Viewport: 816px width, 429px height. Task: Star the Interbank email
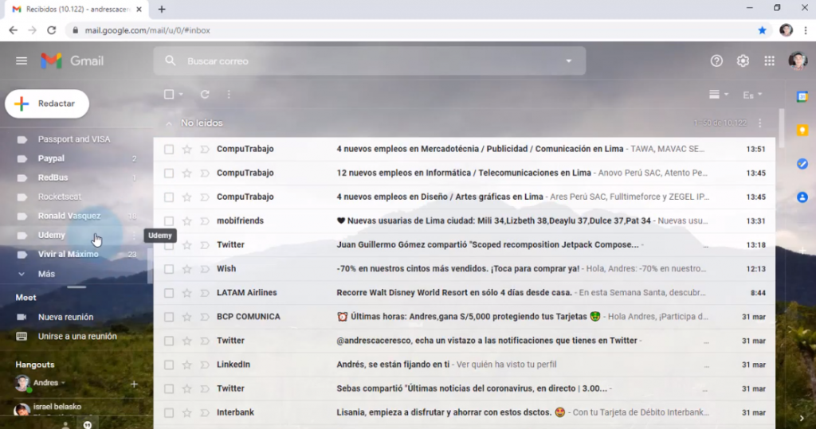[186, 412]
